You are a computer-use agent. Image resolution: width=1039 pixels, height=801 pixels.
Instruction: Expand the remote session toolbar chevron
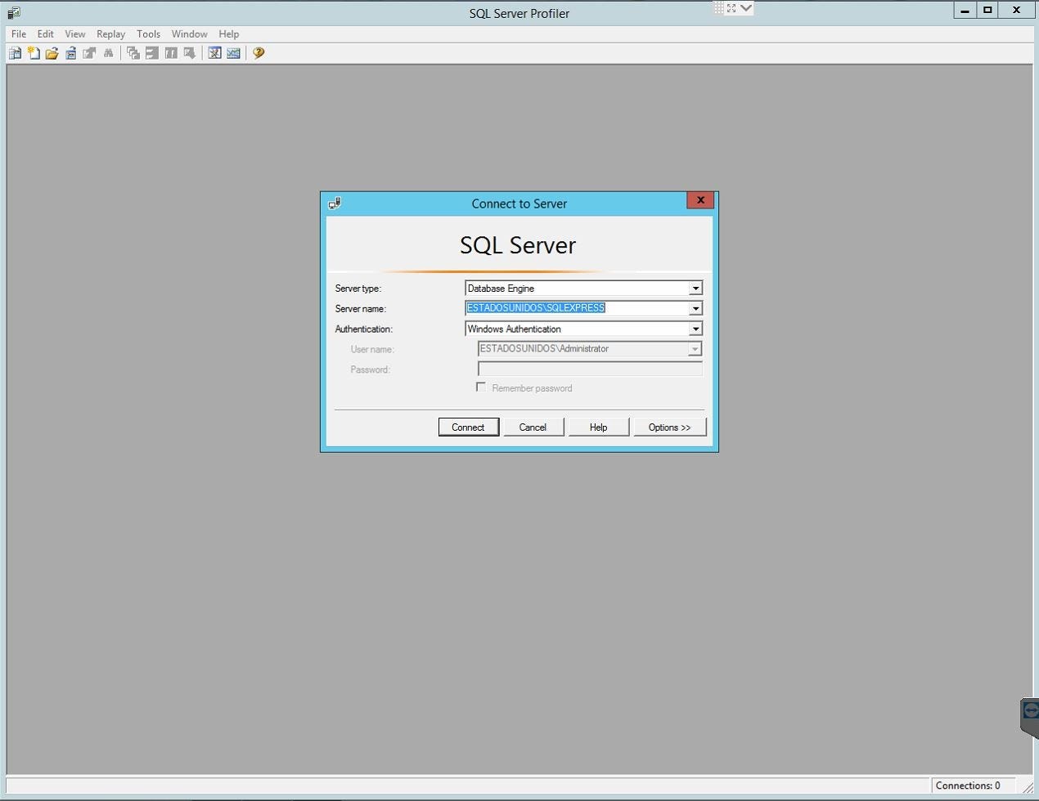745,8
